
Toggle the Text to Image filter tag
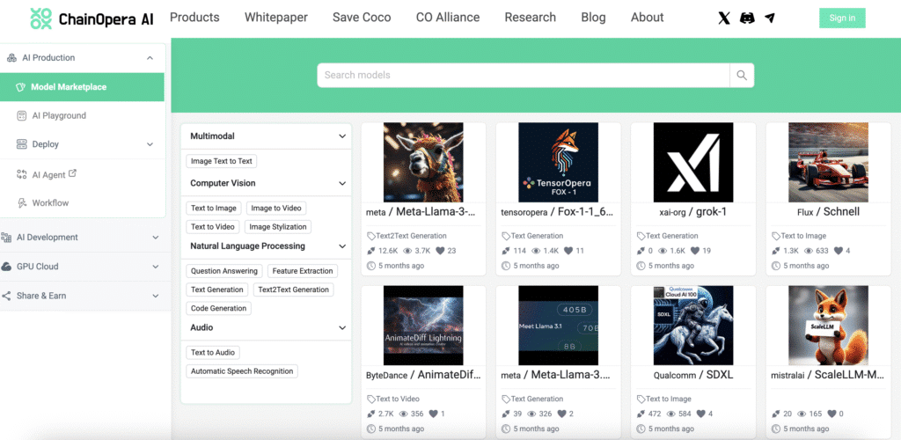click(x=214, y=209)
